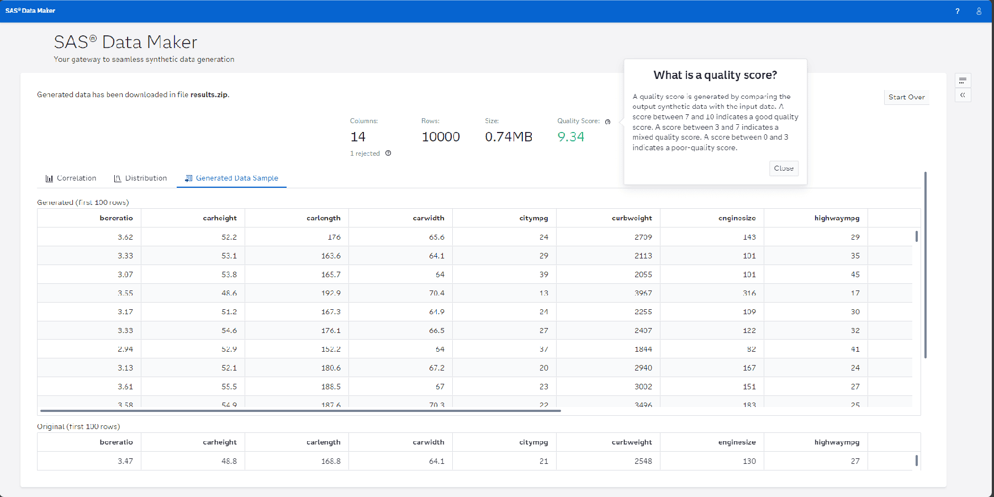This screenshot has height=497, width=994.
Task: Select the curbweight value 2709 in first row
Action: tap(644, 237)
